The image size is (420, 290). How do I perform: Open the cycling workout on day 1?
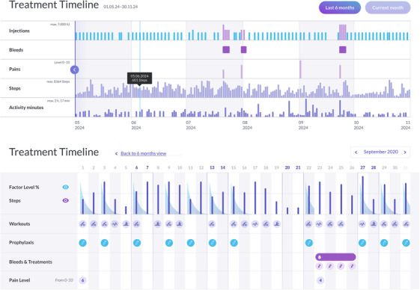point(83,224)
